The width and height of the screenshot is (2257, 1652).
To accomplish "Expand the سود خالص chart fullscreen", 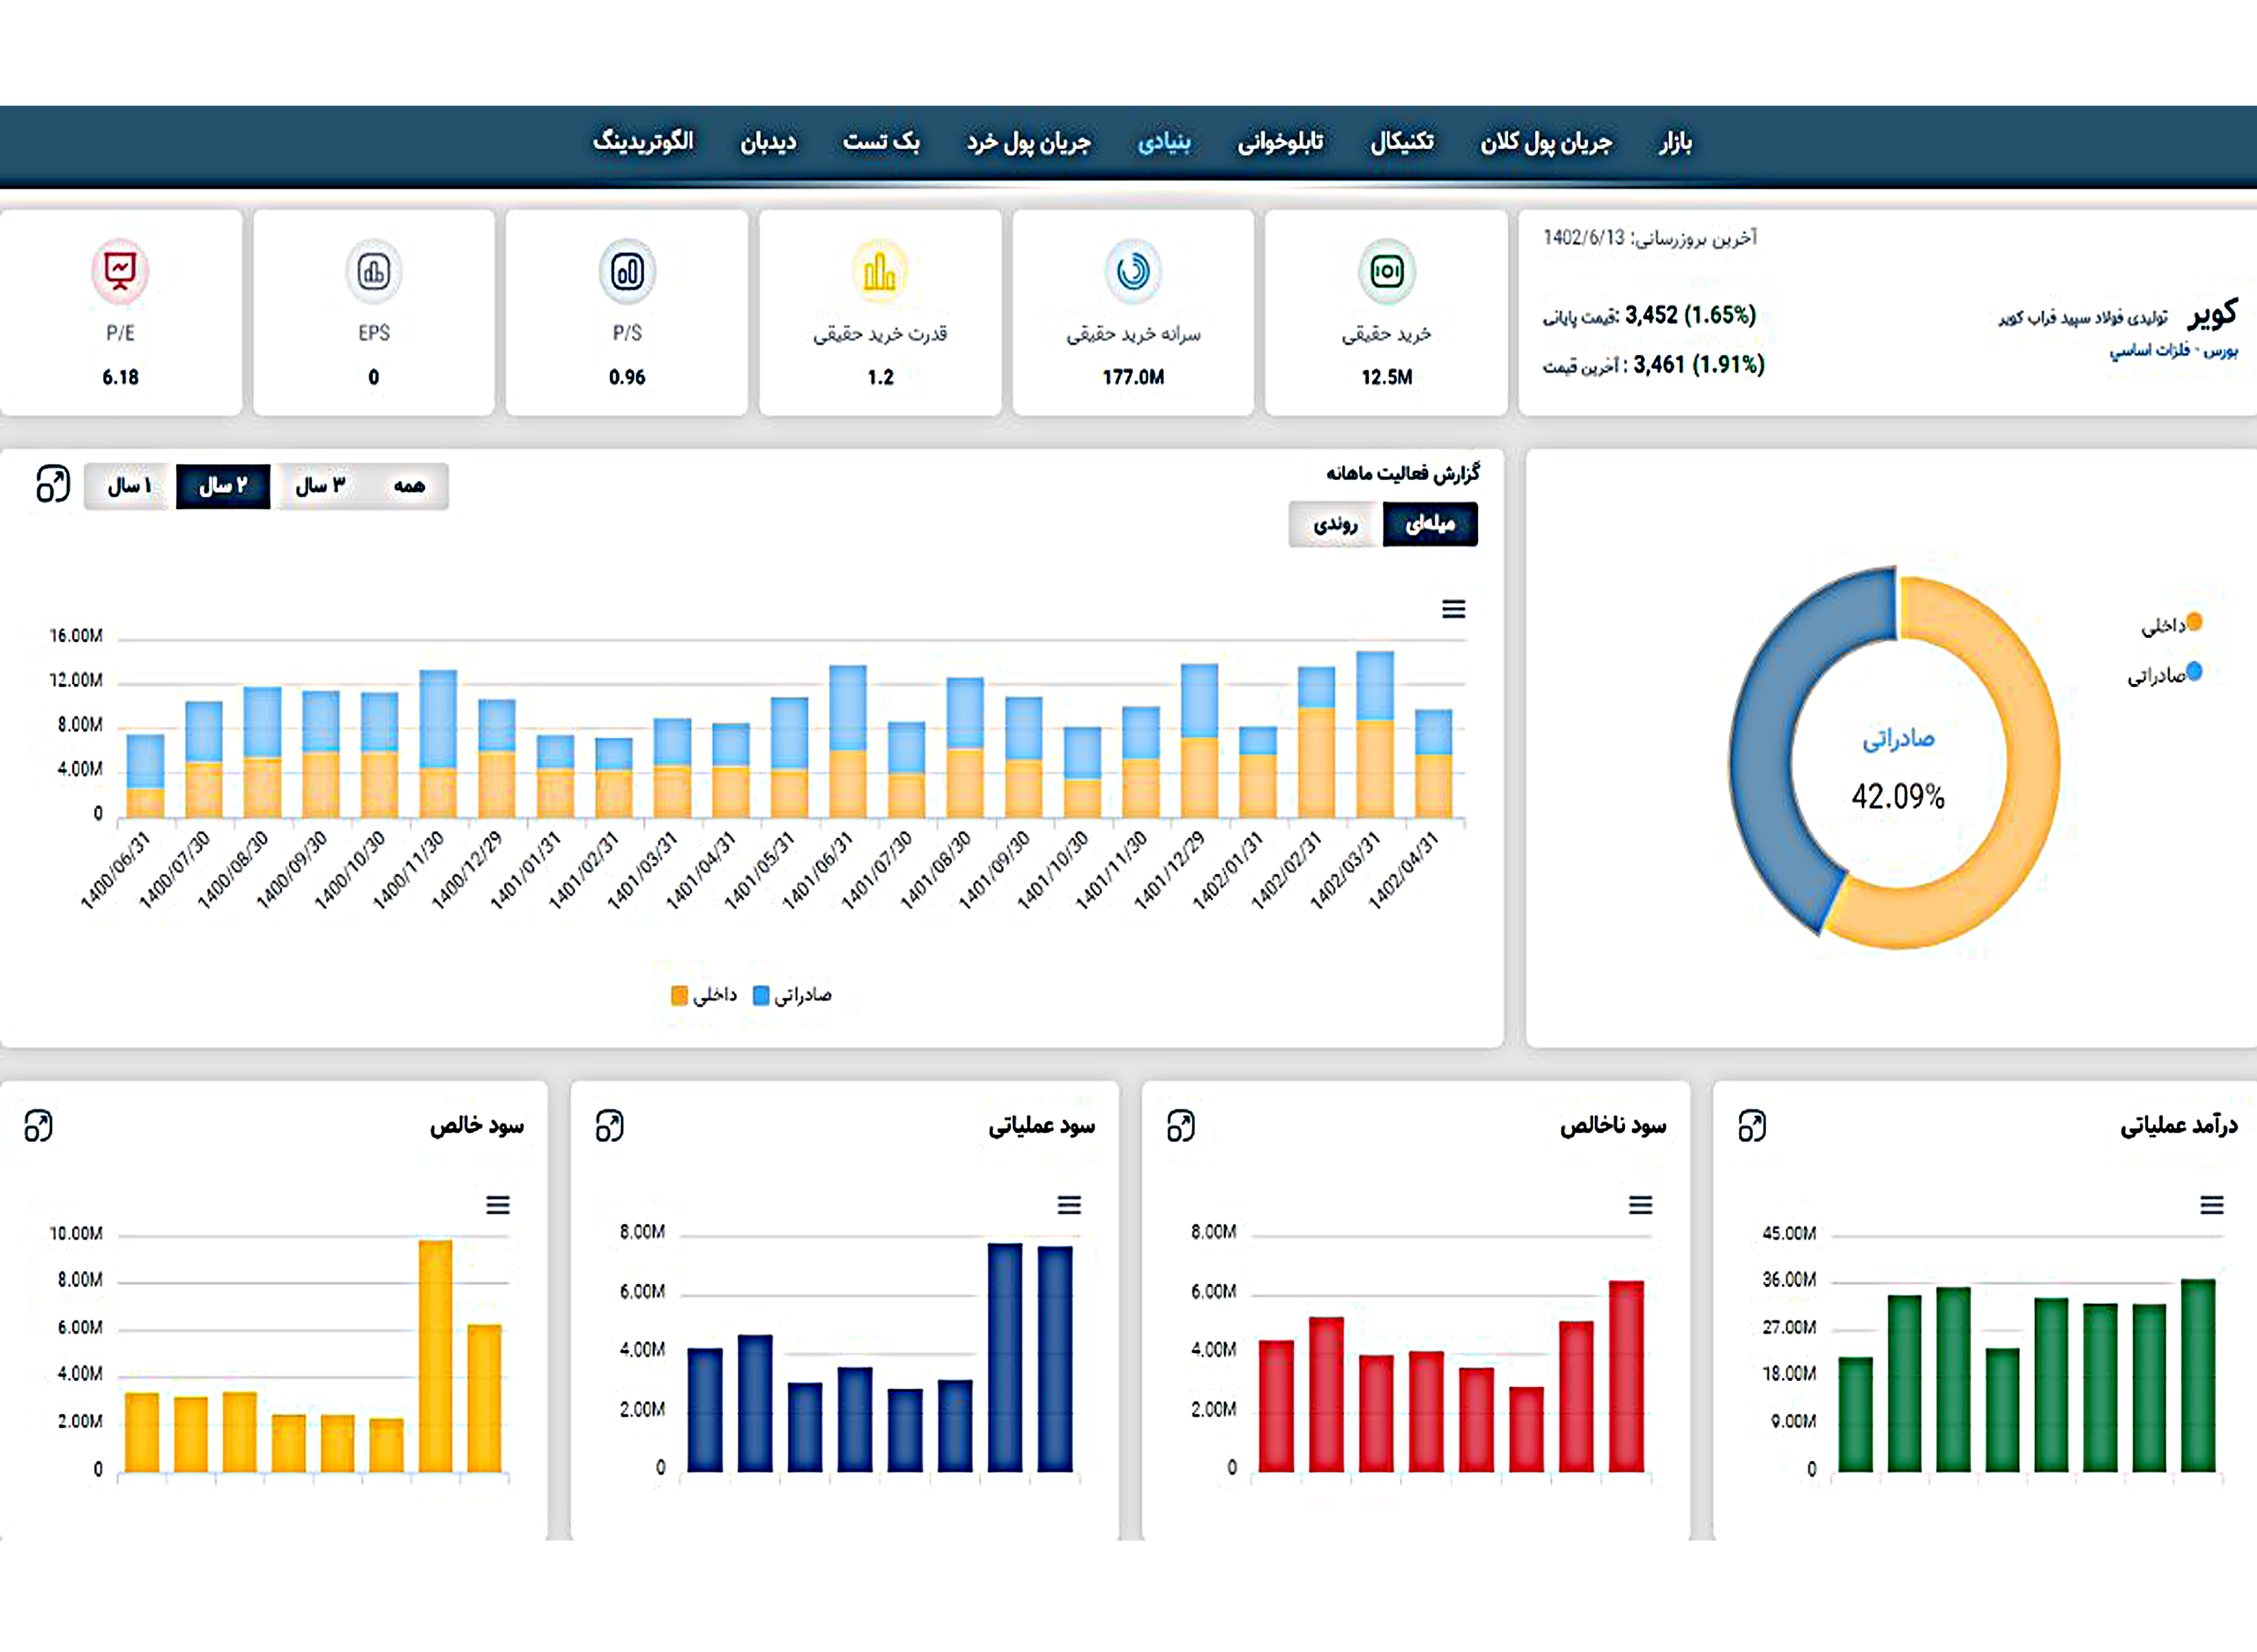I will point(38,1126).
